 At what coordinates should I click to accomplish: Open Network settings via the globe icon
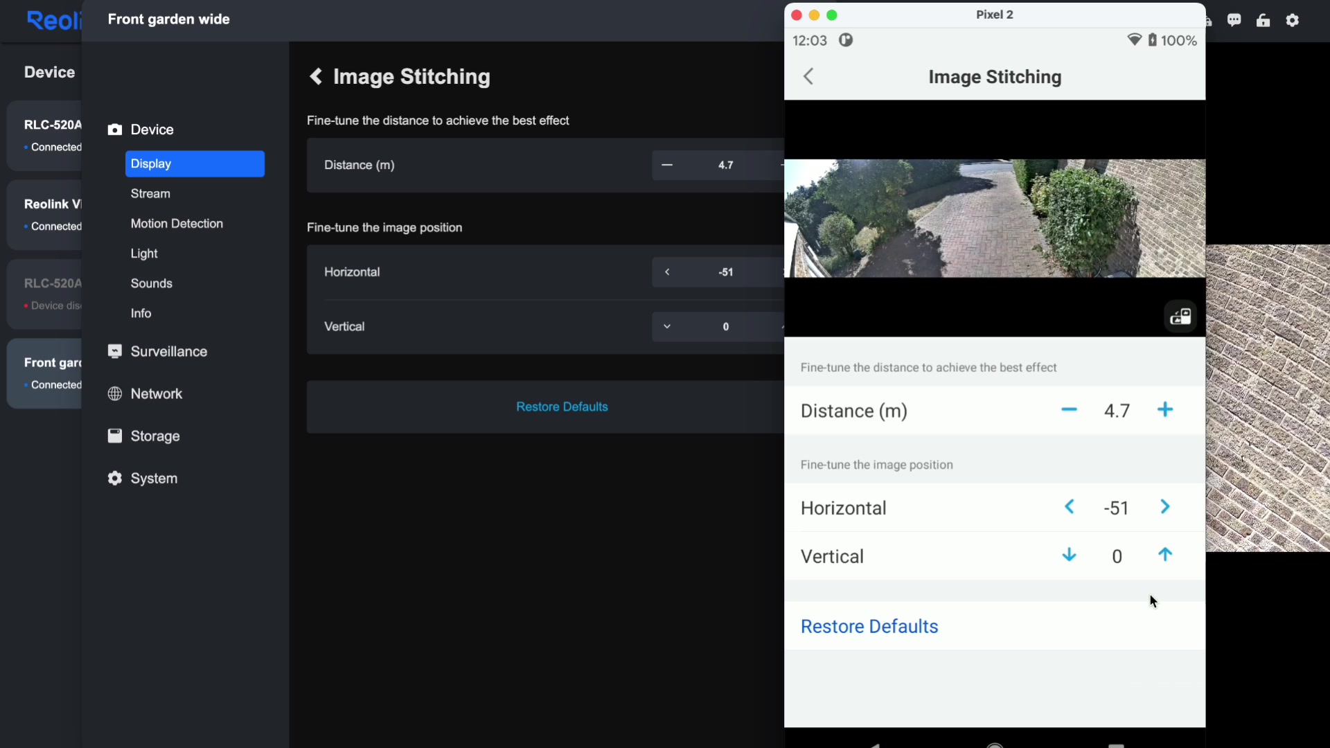115,393
